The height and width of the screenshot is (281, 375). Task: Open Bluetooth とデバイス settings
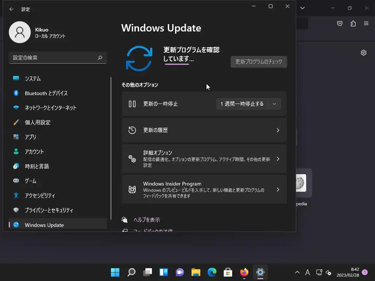pyautogui.click(x=57, y=93)
